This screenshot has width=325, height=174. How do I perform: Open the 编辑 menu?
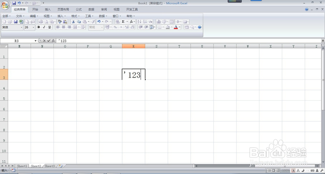pyautogui.click(x=34, y=16)
